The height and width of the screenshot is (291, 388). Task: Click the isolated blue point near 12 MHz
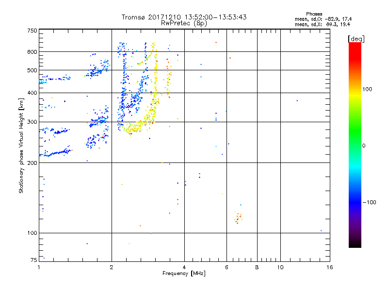pyautogui.click(x=297, y=101)
